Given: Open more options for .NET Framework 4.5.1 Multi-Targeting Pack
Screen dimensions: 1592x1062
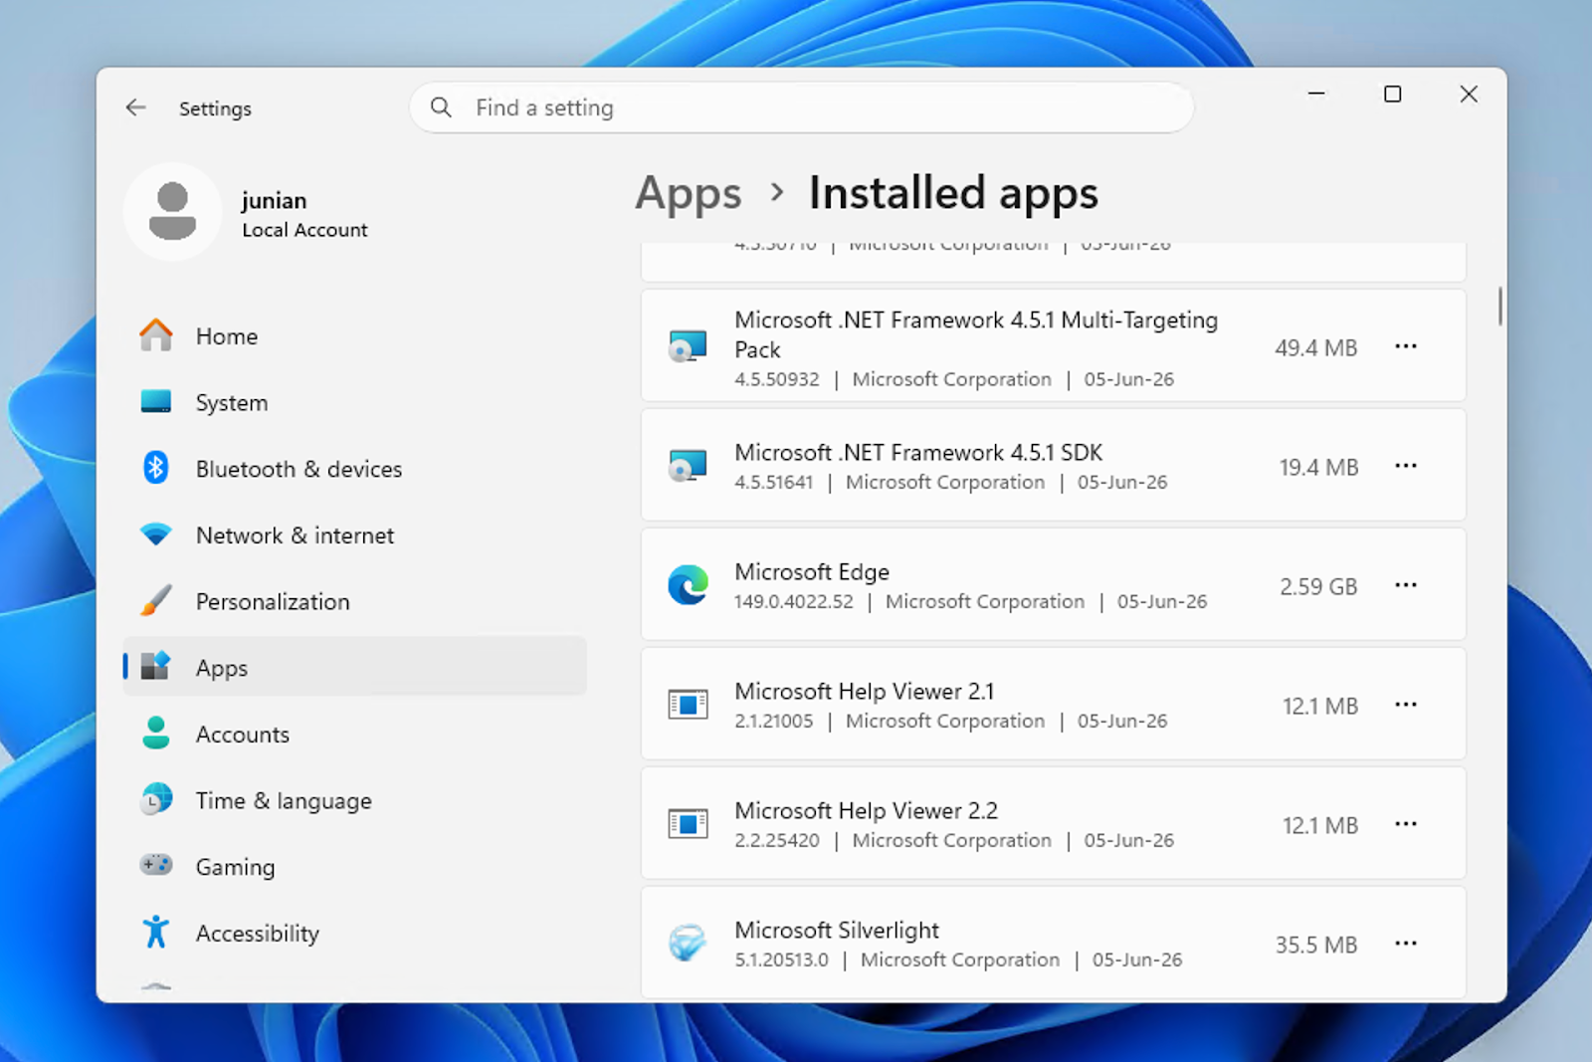Looking at the screenshot, I should click(1405, 346).
